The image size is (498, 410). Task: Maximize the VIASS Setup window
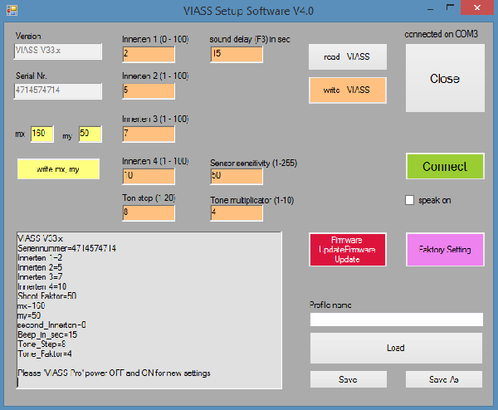tap(450, 7)
